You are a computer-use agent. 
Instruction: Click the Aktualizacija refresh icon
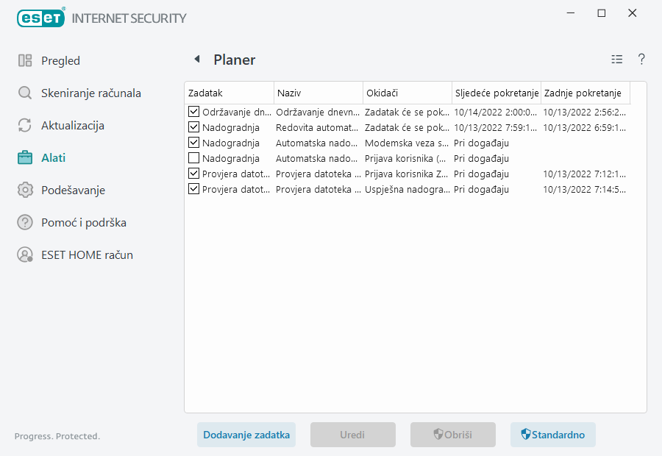click(25, 125)
